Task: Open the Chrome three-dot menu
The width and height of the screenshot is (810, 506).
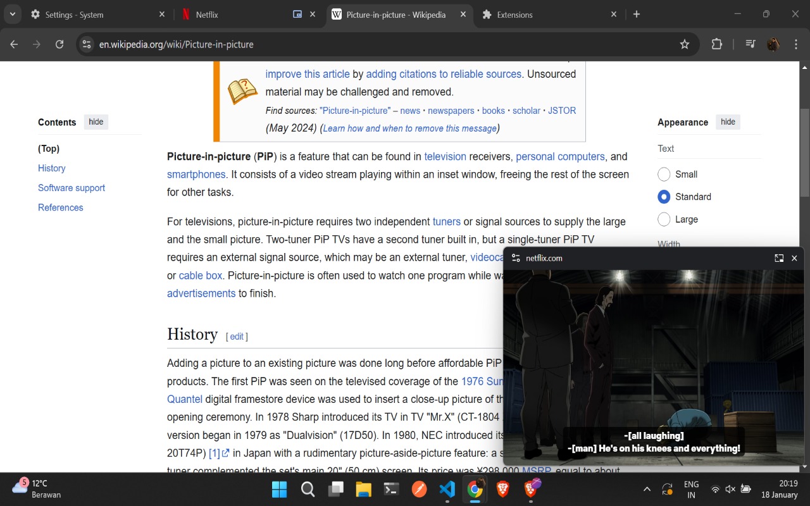Action: (x=795, y=44)
